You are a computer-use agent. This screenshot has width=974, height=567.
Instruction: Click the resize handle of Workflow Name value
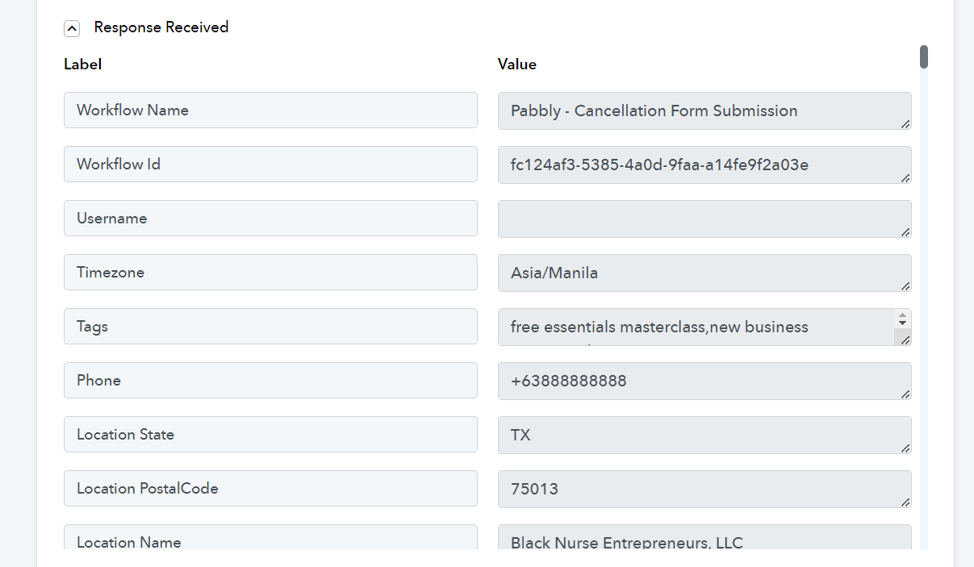905,123
